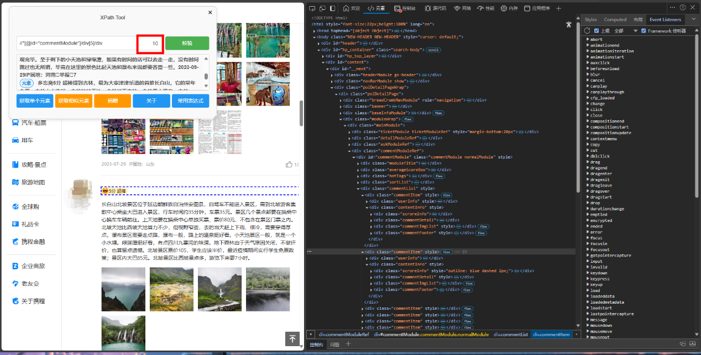Expand the div id="header" node
701x355 pixels.
click(319, 43)
